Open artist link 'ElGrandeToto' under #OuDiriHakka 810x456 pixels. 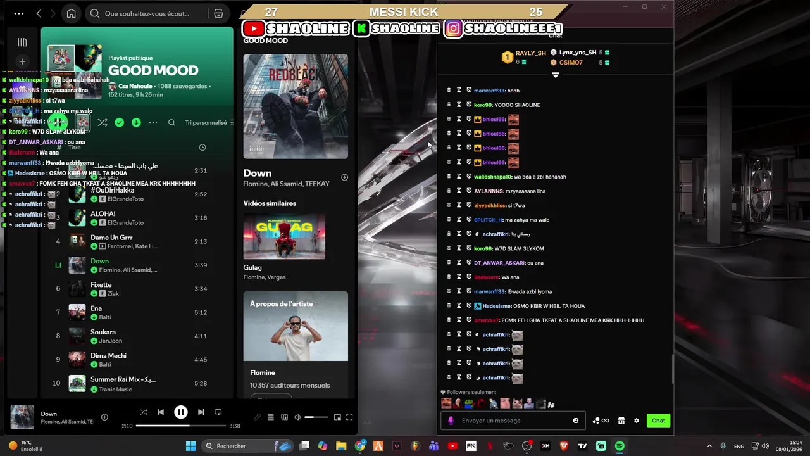(x=125, y=199)
